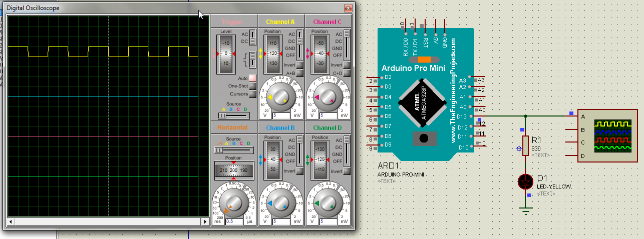644x239 pixels.
Task: Edit the Channel C volts value field
Action: click(328, 115)
